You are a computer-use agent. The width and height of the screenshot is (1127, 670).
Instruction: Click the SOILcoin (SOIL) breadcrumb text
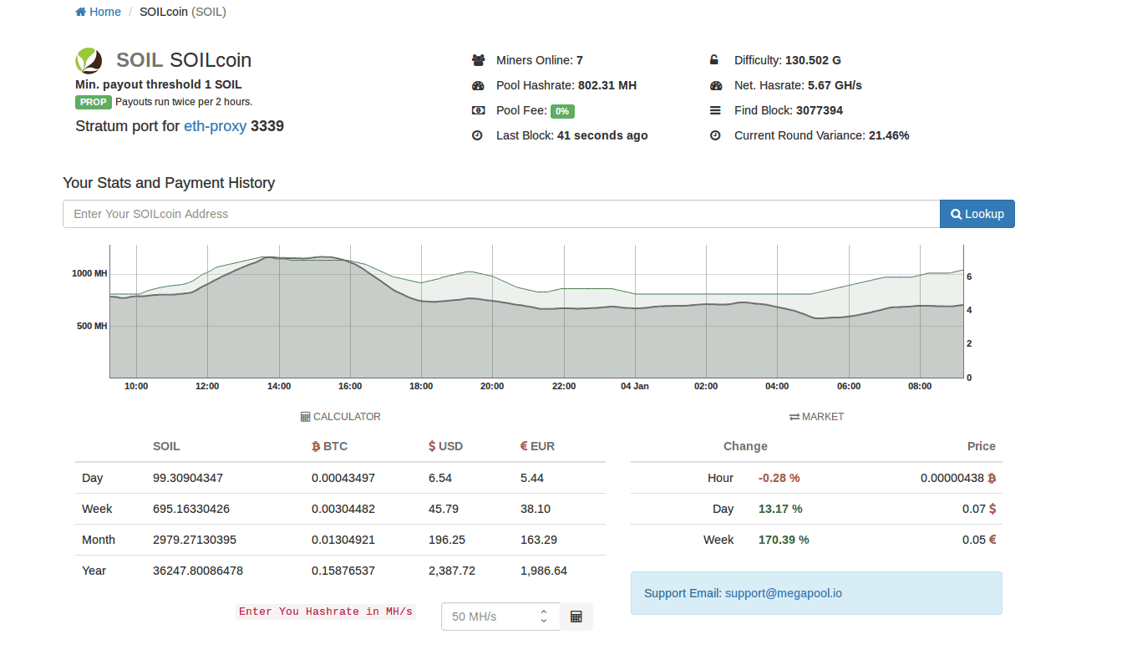pos(183,12)
